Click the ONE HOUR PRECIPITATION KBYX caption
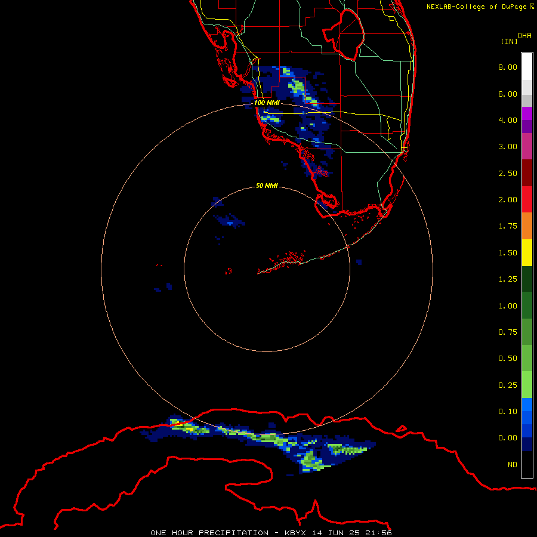Viewport: 537px width, 537px height. (x=271, y=533)
